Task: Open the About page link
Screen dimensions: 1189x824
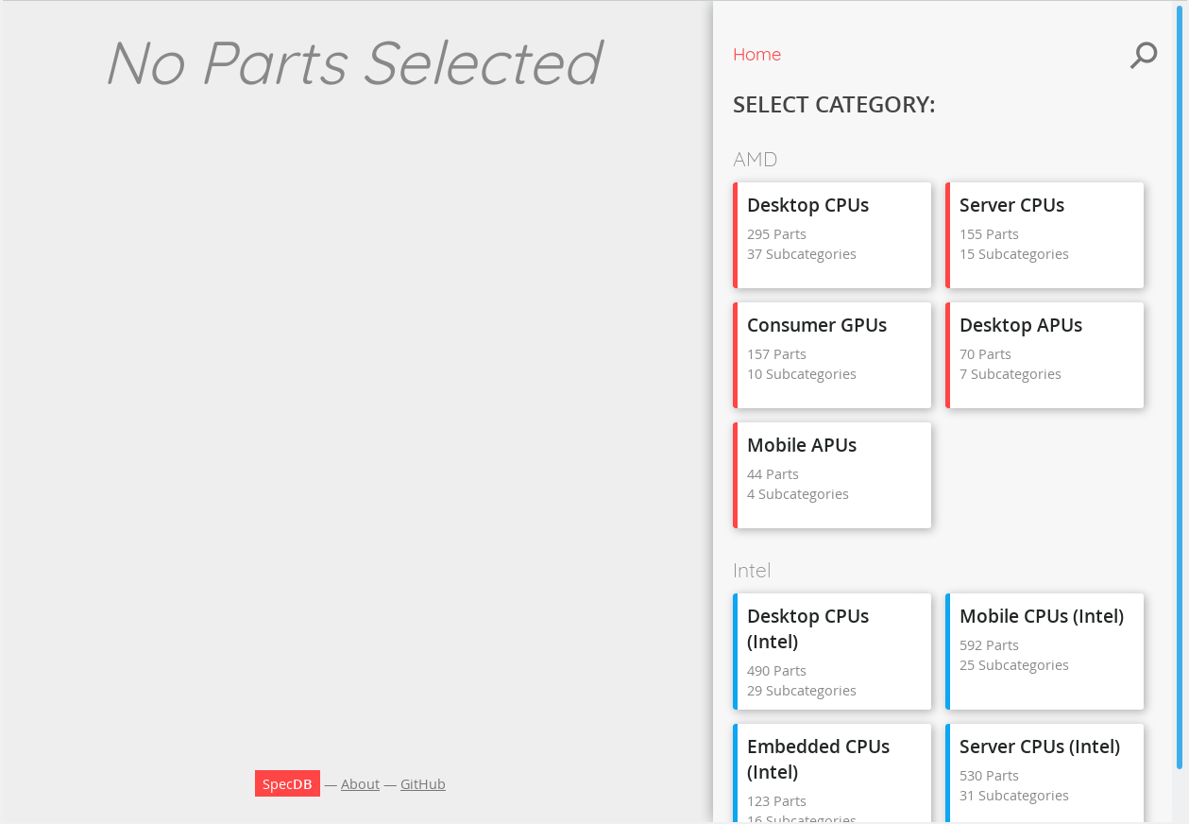Action: coord(360,784)
